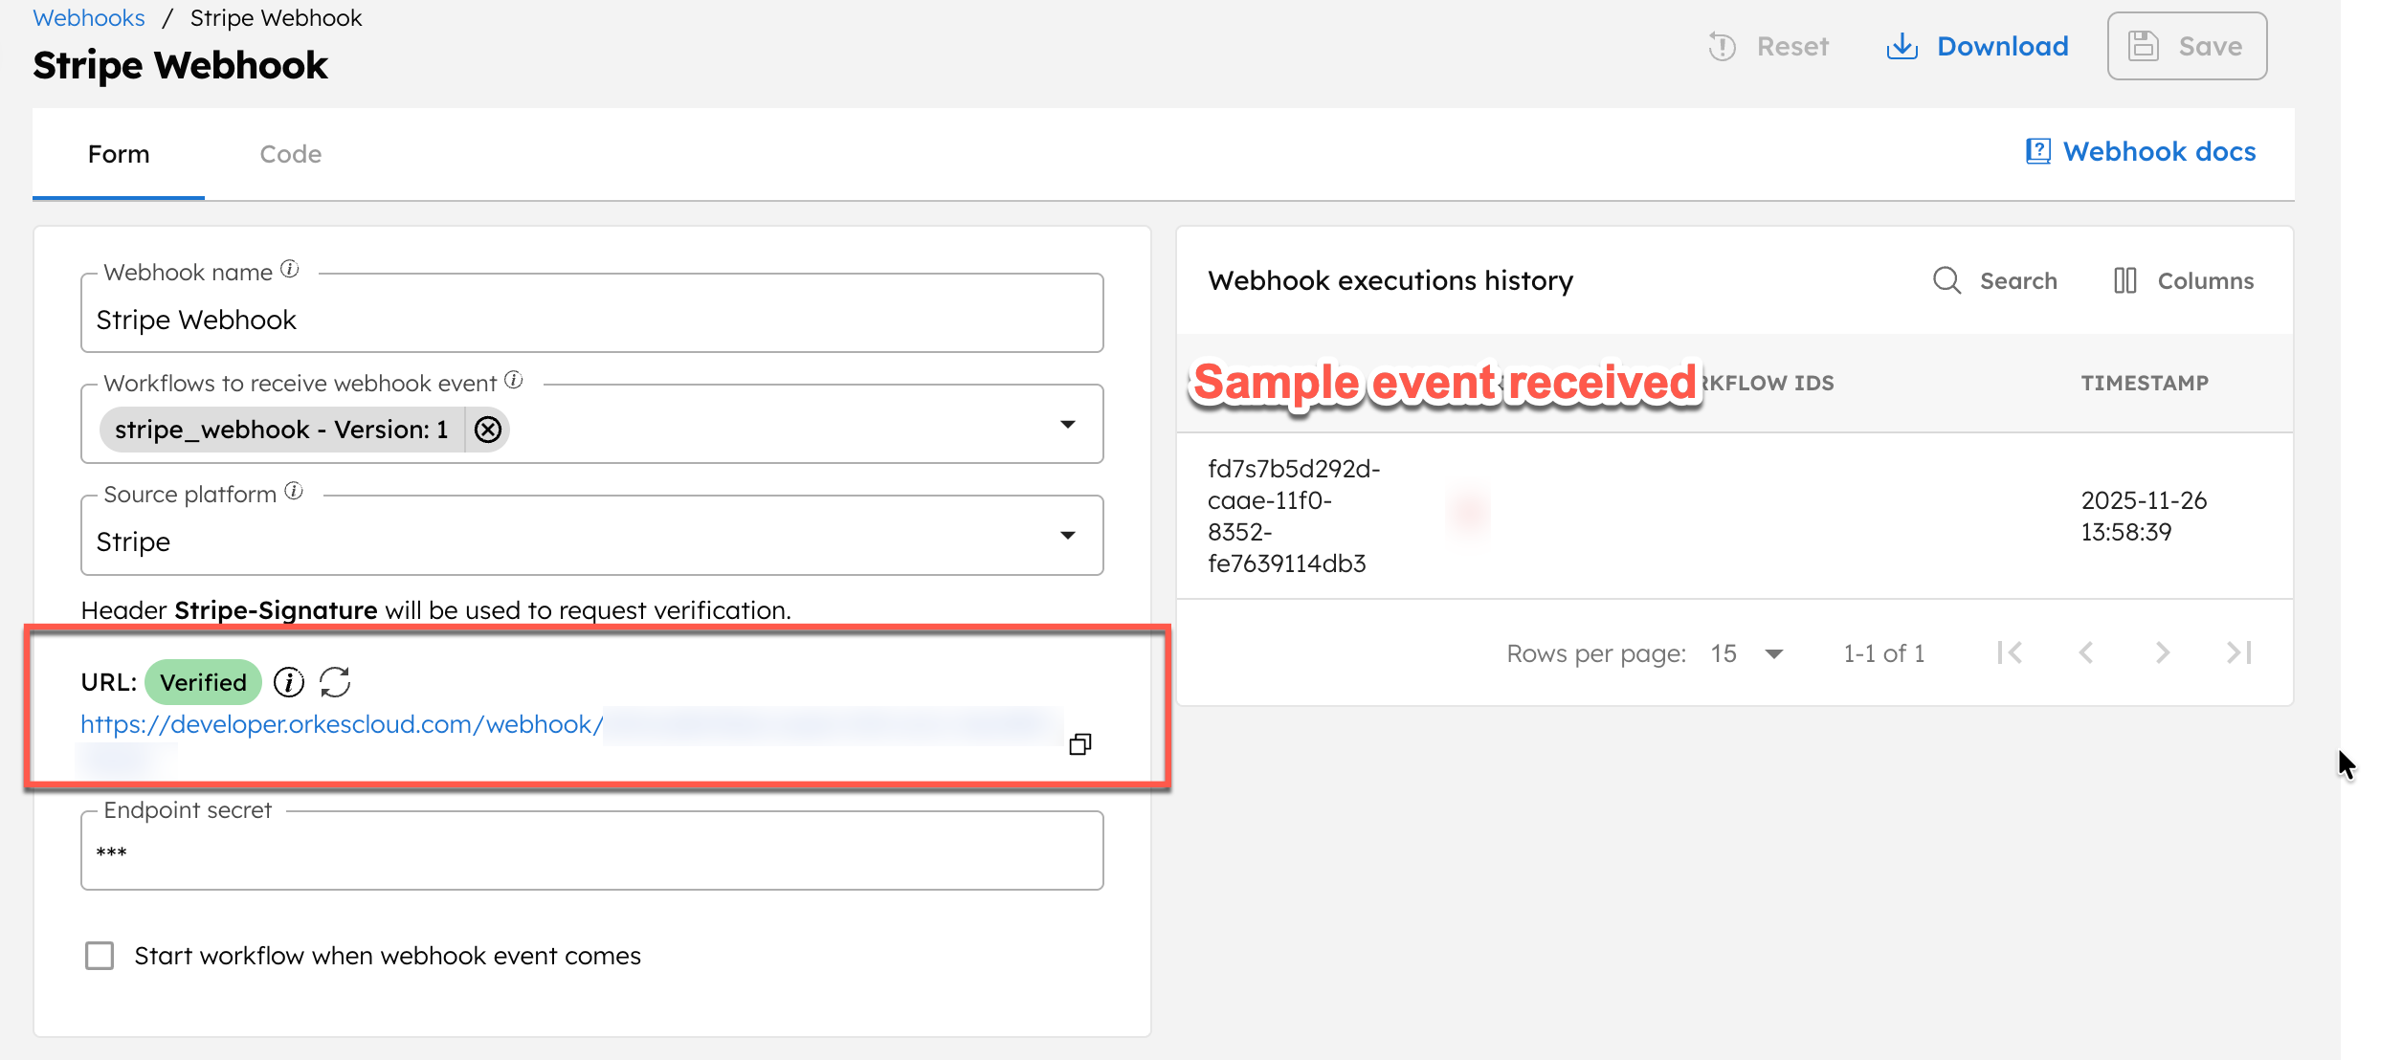Open the Workflows to receive webhook dropdown
Screen dimensions: 2402x1060
tap(1068, 424)
